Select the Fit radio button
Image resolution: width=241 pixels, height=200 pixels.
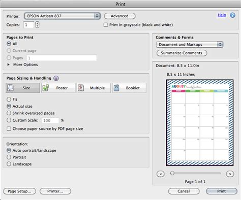click(9, 99)
